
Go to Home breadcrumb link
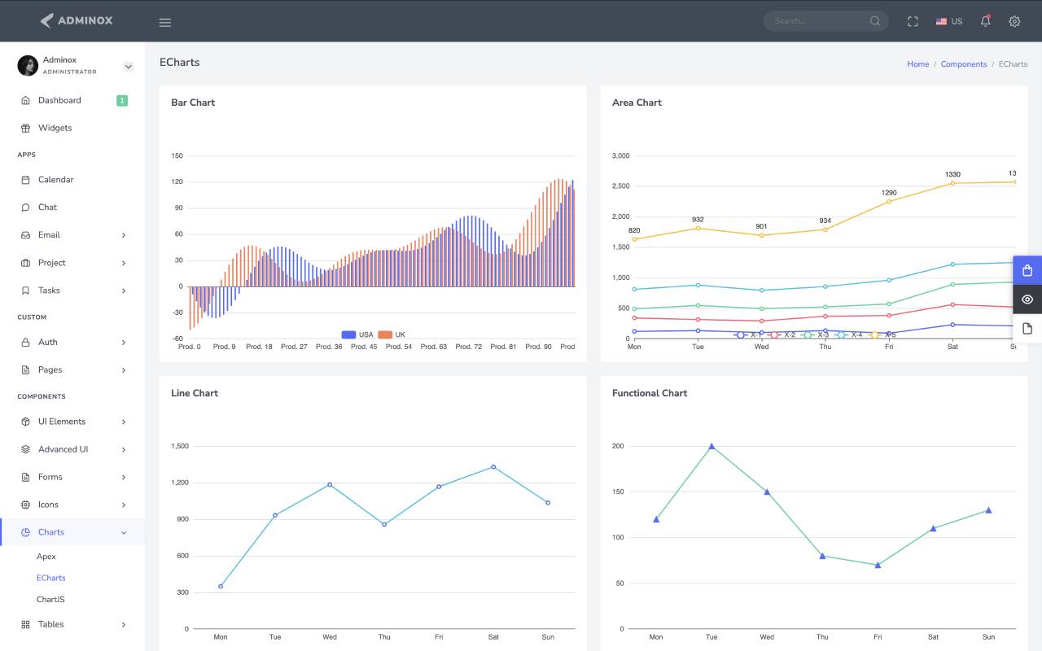click(918, 64)
